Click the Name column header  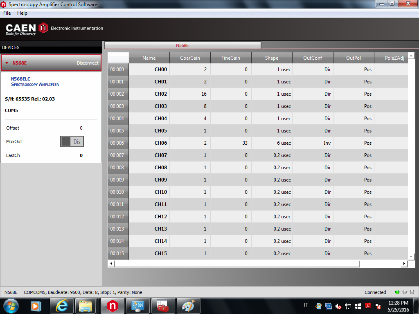[x=149, y=58]
